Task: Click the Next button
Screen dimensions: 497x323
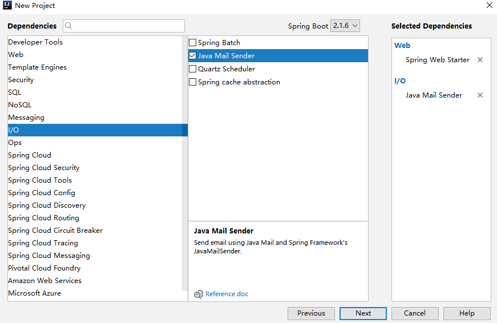Action: pos(363,313)
